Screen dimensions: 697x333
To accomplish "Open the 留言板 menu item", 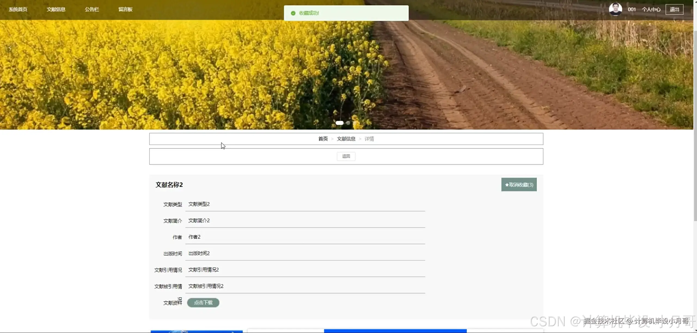I will [126, 10].
